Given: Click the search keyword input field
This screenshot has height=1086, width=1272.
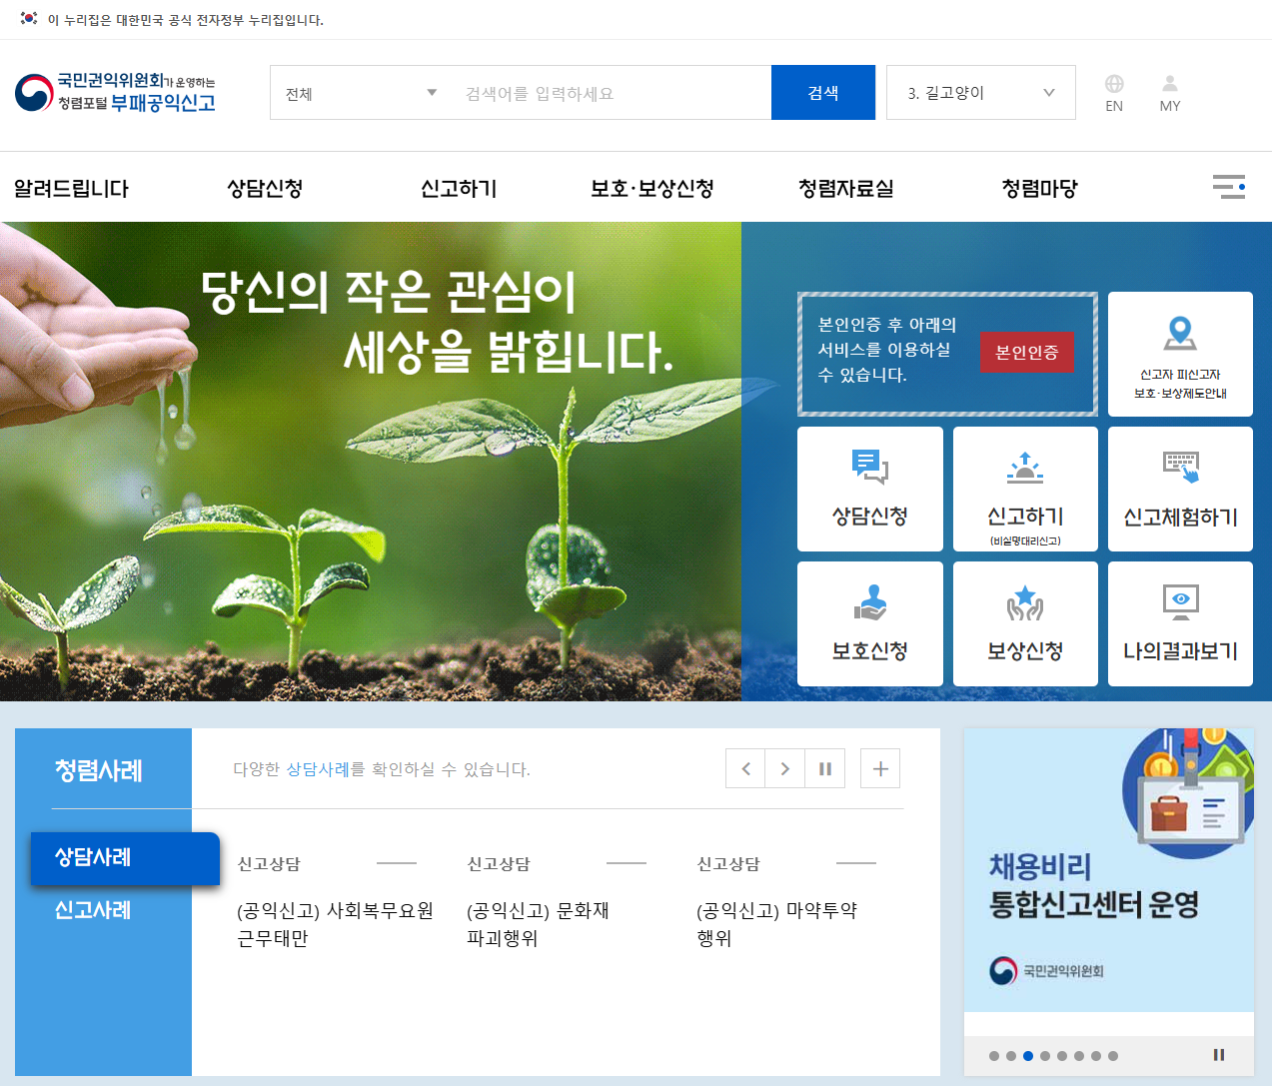Looking at the screenshot, I should coord(610,92).
